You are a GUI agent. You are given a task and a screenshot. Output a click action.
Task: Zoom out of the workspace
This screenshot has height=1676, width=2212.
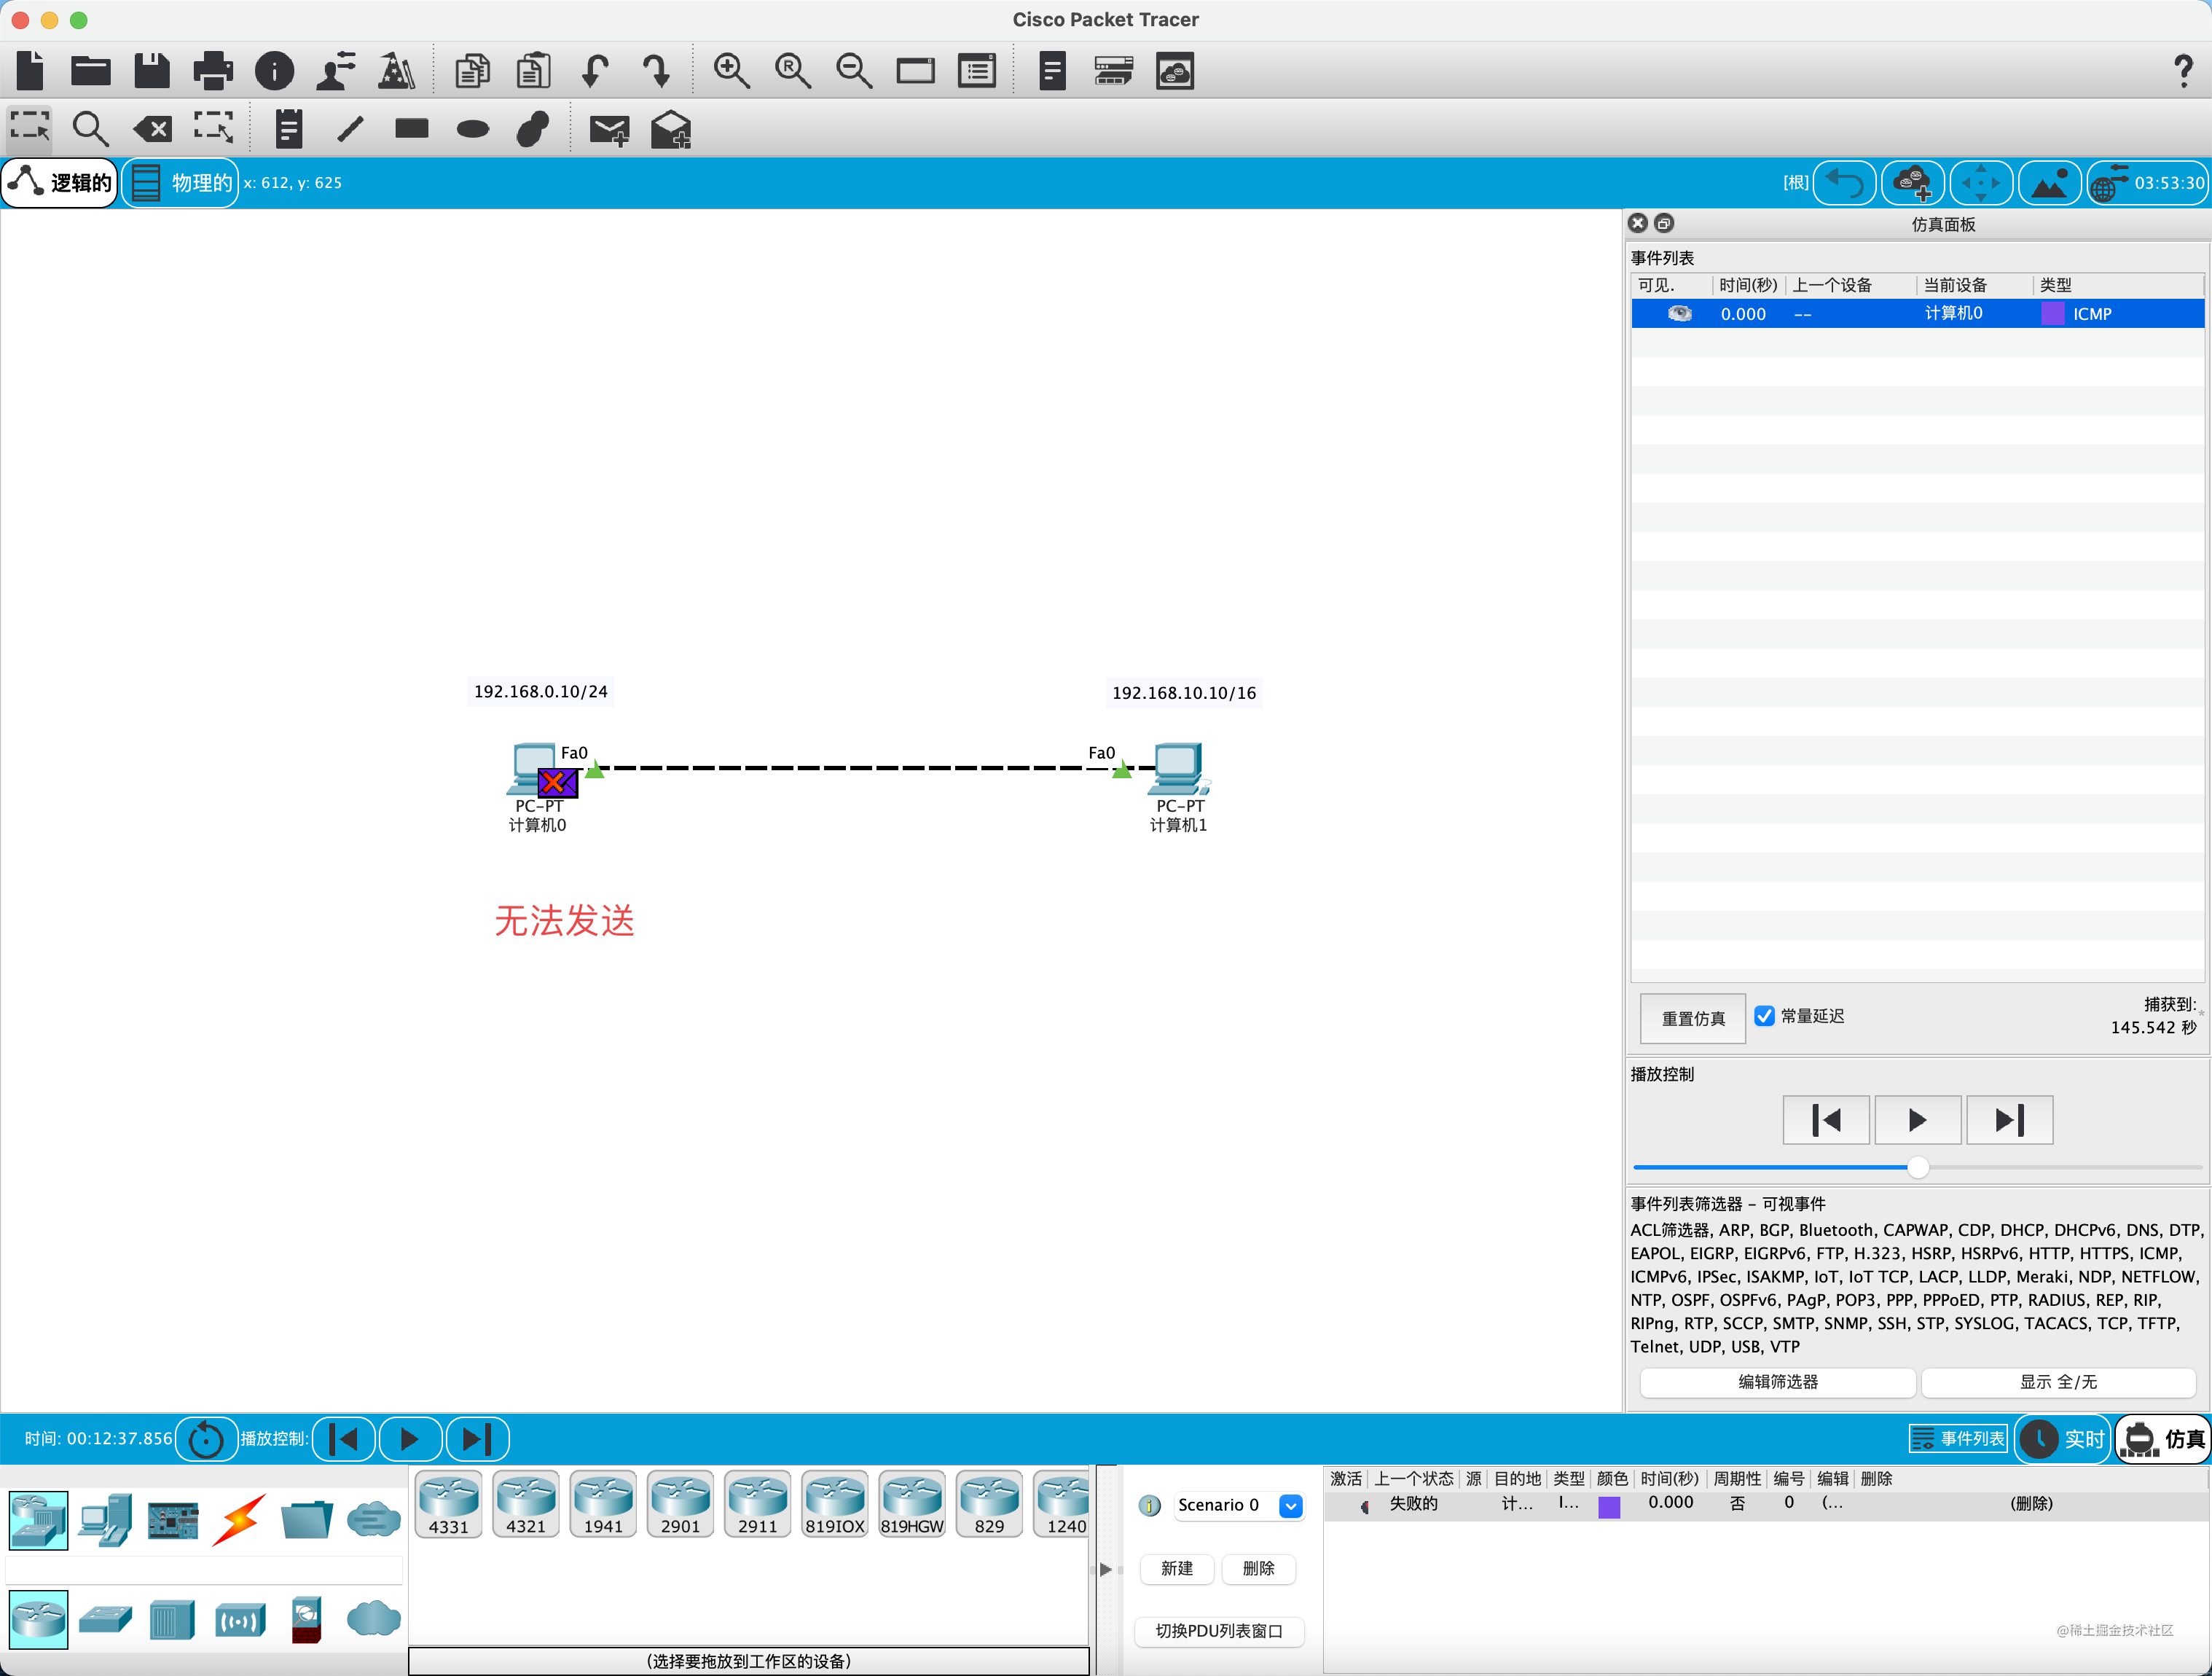(854, 71)
